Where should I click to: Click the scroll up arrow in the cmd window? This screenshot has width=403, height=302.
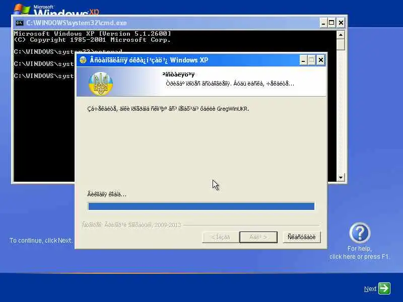pyautogui.click(x=341, y=35)
